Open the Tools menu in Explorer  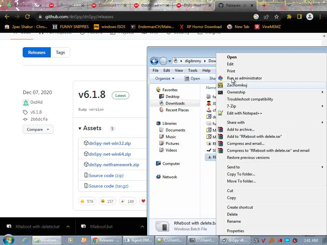click(193, 71)
